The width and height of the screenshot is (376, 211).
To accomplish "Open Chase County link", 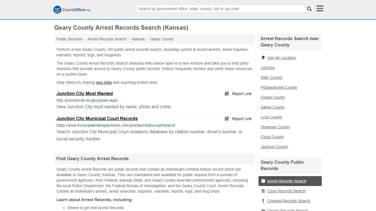I will (273, 97).
